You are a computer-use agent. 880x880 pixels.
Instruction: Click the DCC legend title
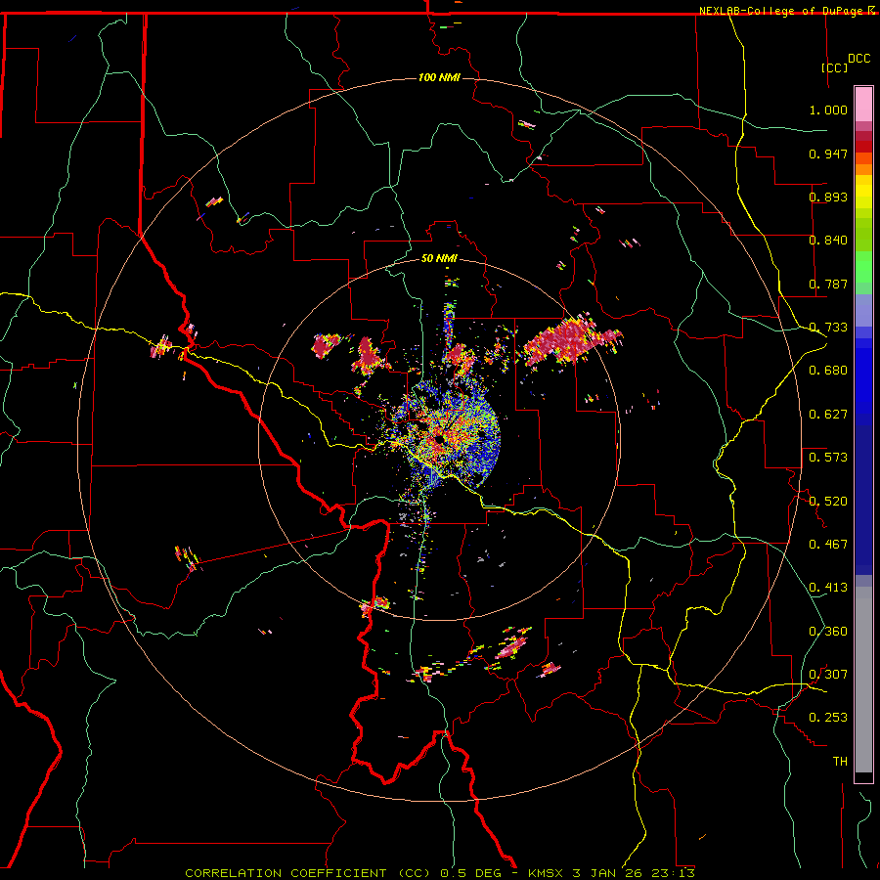[858, 59]
